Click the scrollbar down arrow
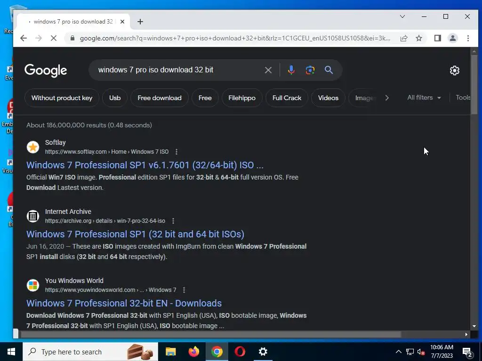 pos(474,326)
